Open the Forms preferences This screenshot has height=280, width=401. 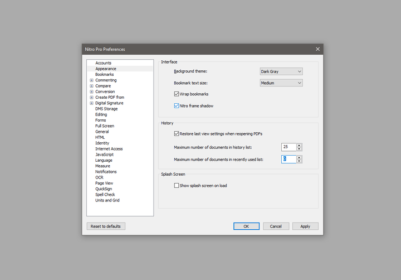(100, 120)
